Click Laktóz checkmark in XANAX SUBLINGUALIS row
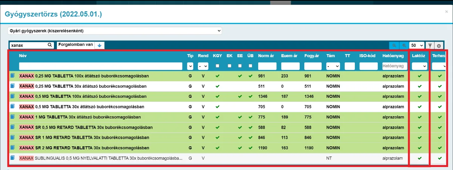453x170 pixels. [419, 158]
